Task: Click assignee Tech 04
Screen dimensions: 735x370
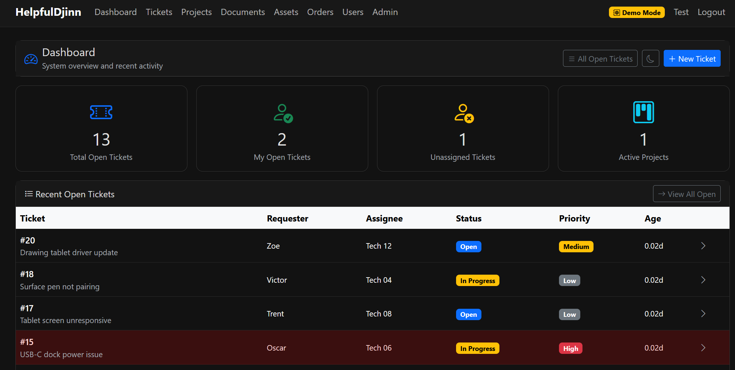Action: 379,280
